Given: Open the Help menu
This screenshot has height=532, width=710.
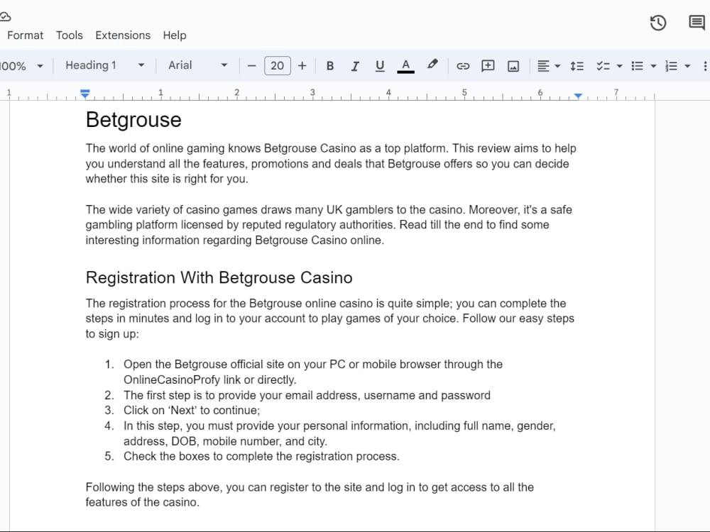Looking at the screenshot, I should click(175, 35).
